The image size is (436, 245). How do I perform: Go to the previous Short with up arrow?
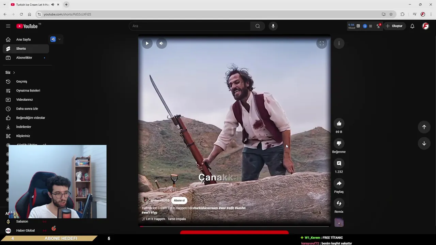424,127
